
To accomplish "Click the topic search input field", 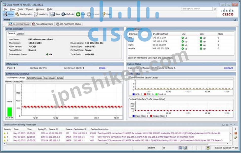I will click(196, 9).
